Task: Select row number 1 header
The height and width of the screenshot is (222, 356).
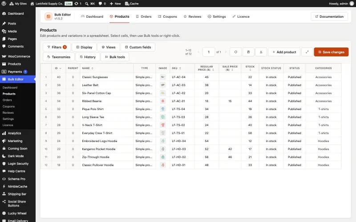Action: click(x=46, y=77)
